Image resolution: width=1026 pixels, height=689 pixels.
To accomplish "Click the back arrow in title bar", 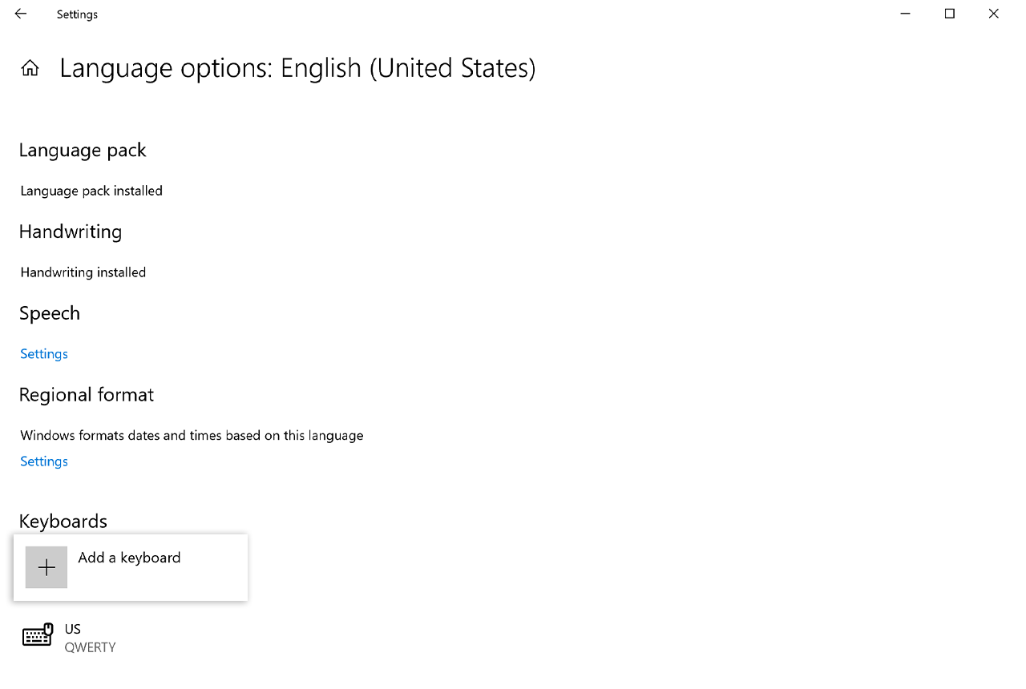I will pos(21,14).
